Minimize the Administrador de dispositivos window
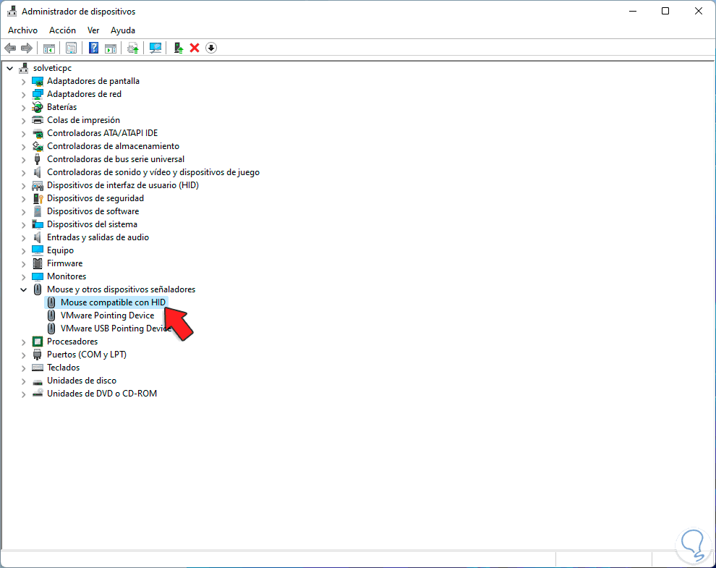This screenshot has height=568, width=716. 633,11
